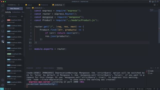Open the Remote Explorer view

tap(3, 31)
